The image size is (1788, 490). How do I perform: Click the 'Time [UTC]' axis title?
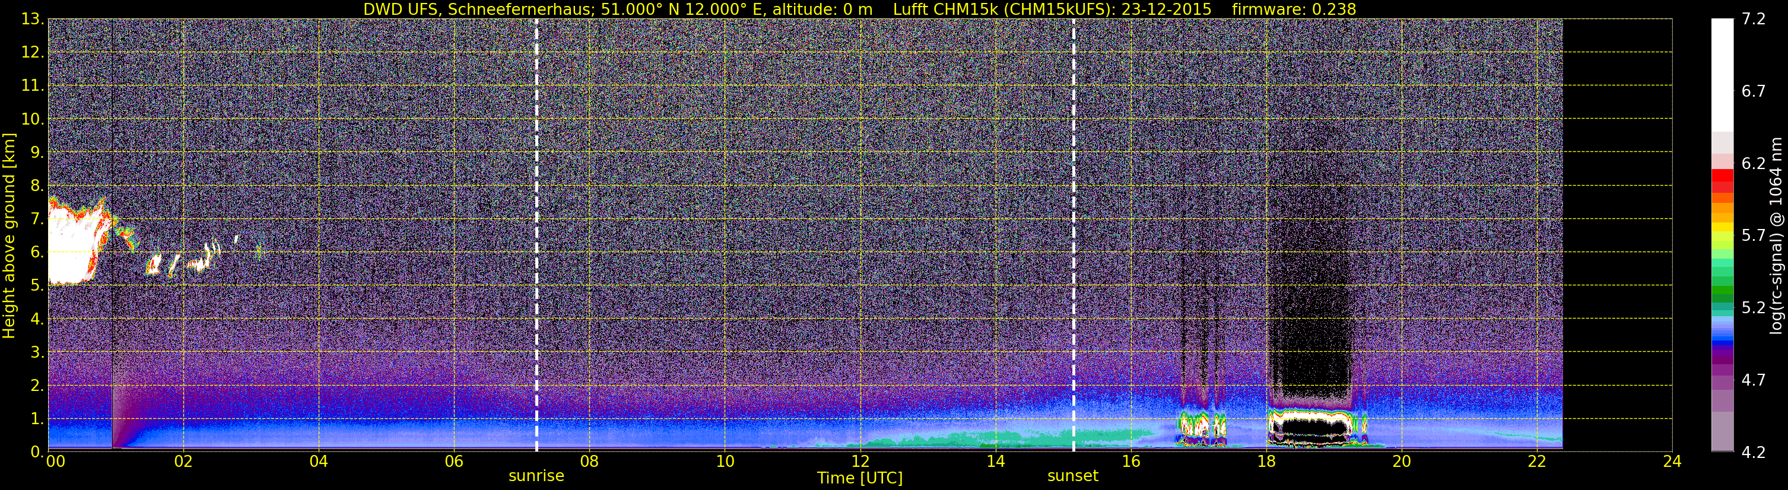click(x=860, y=478)
